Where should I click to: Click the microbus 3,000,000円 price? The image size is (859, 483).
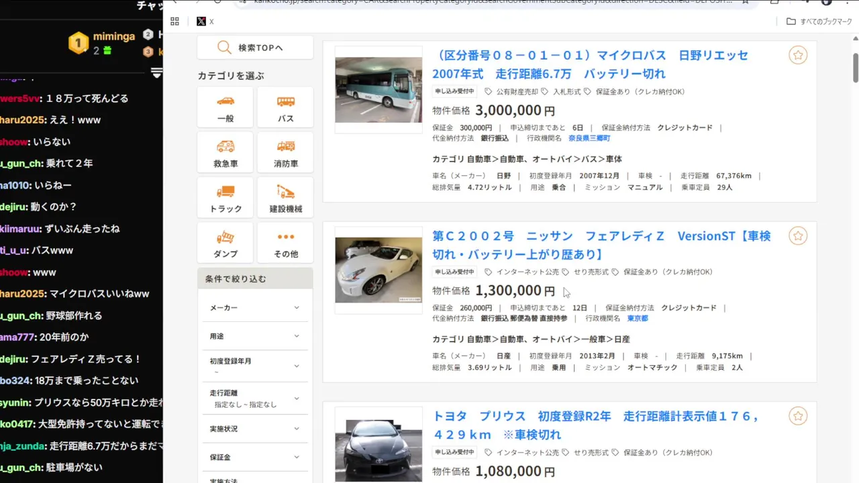[x=515, y=111]
